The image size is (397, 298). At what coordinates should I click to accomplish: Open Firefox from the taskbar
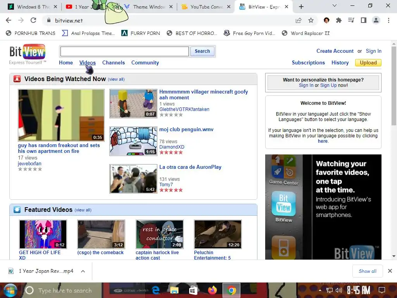click(x=212, y=290)
